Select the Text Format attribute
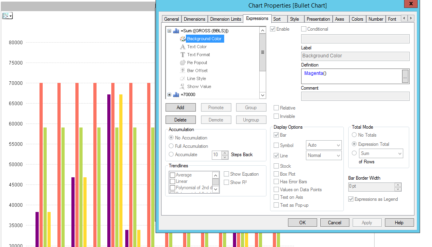 (199, 55)
